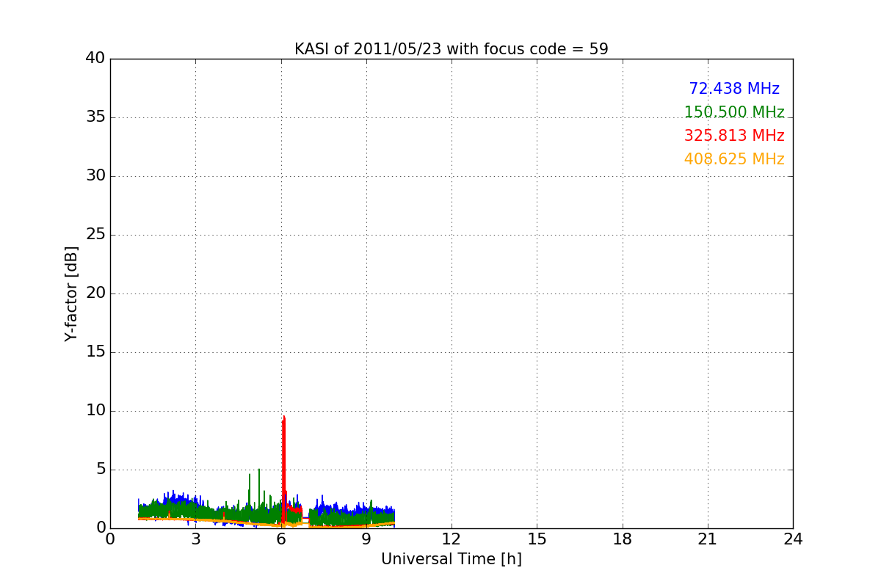This screenshot has width=881, height=587.
Task: Click x-axis tick label 3
Action: click(x=195, y=539)
